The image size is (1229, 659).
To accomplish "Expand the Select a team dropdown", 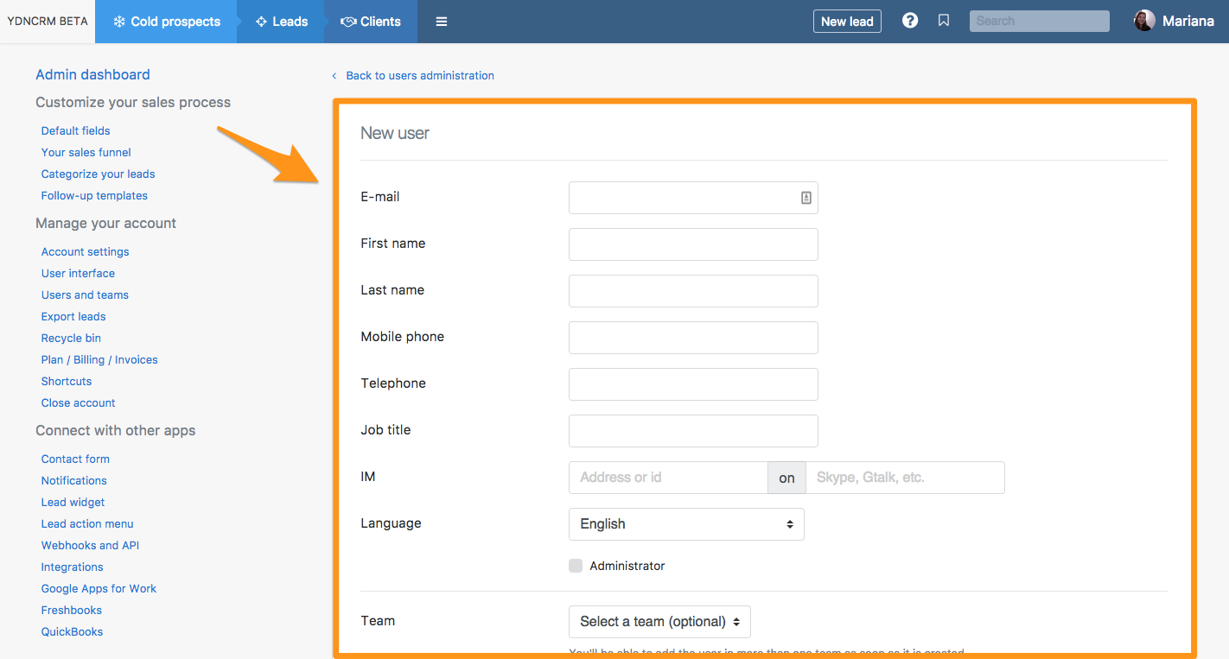I will 659,622.
